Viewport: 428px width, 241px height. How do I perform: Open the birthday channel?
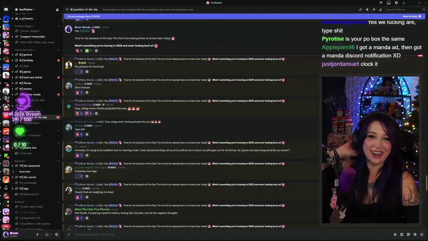(x=37, y=60)
